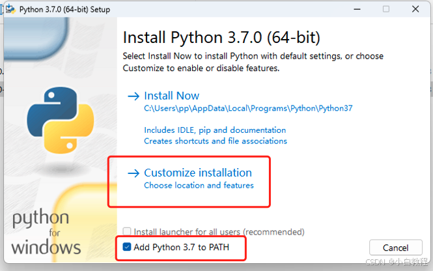Toggle Install launcher for all users checkbox
433x271 pixels.
(x=127, y=231)
